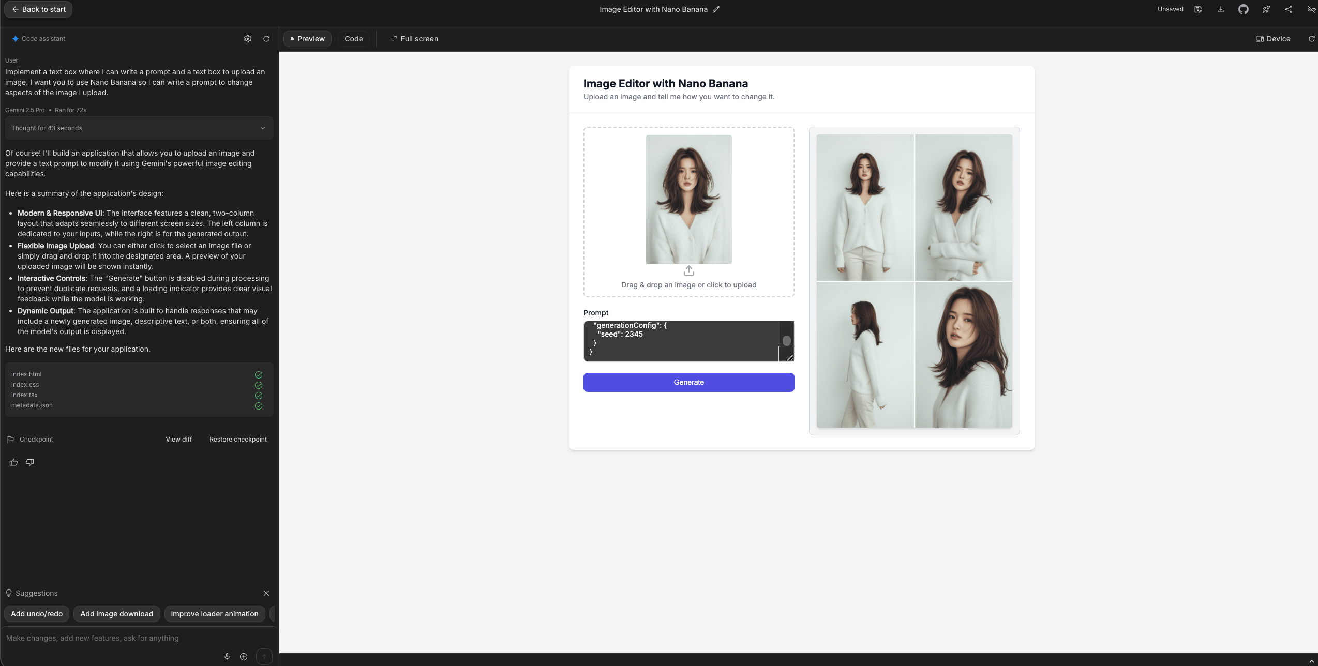Click the Code assistant sparkle icon
Screen dimensions: 1318x666
(16, 39)
